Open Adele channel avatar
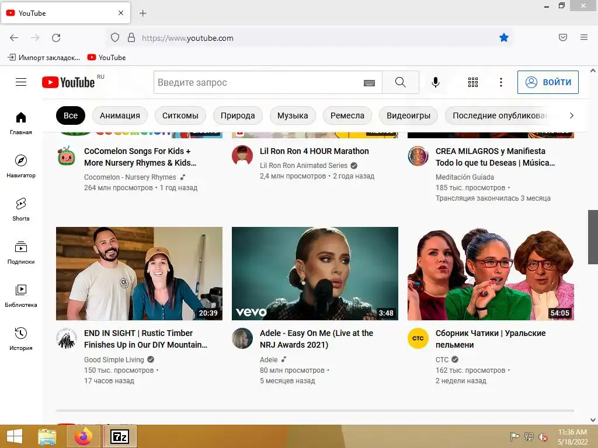598x448 pixels. 242,338
